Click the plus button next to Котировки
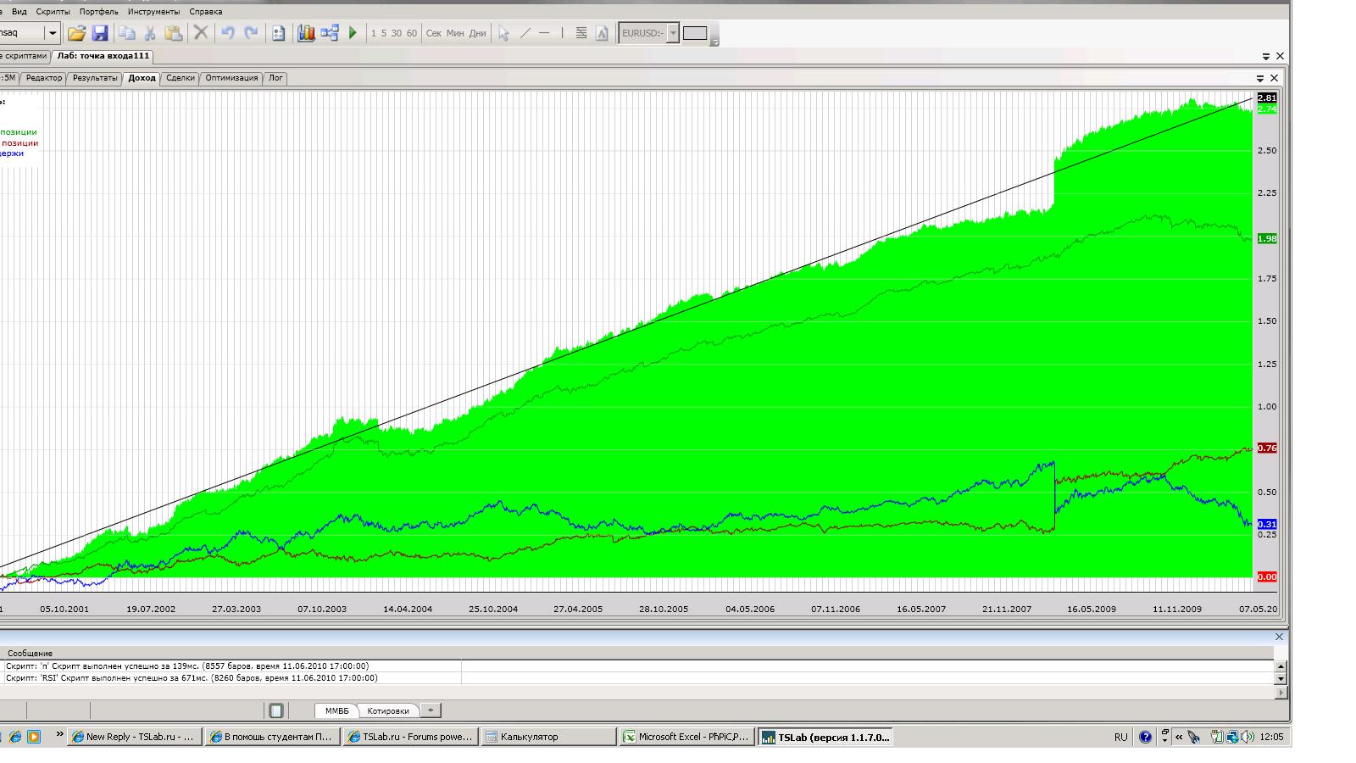 [x=430, y=710]
